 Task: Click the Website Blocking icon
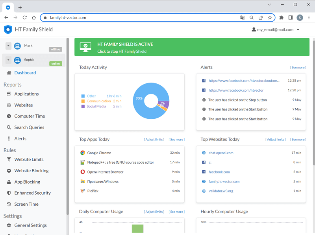coord(9,171)
